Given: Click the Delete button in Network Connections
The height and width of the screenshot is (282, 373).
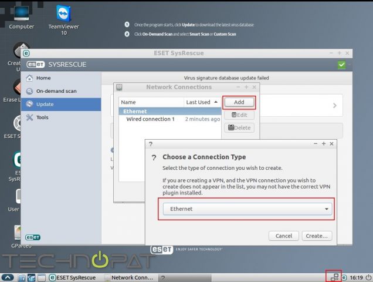Looking at the screenshot, I should point(239,127).
